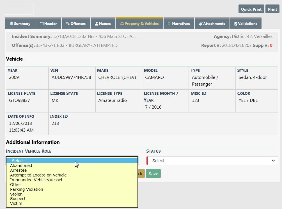Image resolution: width=282 pixels, height=209 pixels.
Task: Open the Offenses tab
Action: 76,24
